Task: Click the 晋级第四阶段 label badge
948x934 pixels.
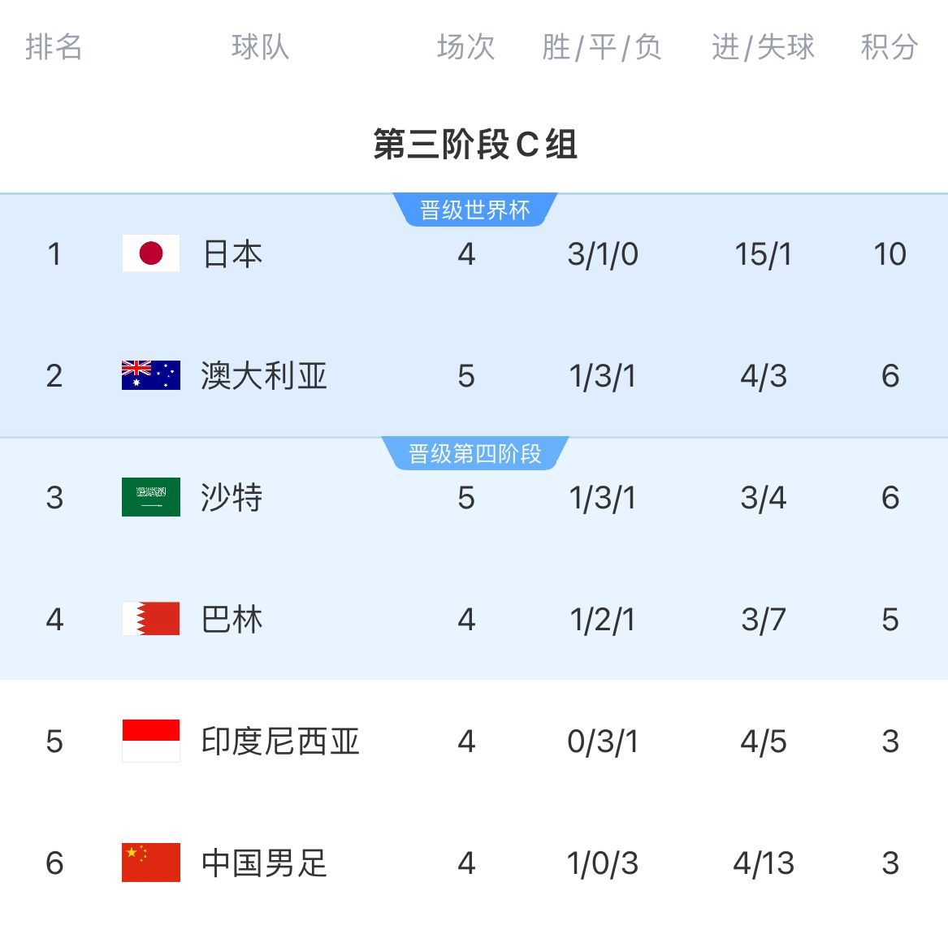Action: click(x=474, y=454)
